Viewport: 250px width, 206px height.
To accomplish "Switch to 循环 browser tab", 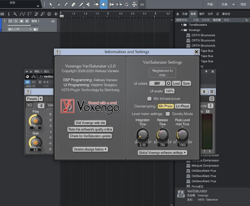I will click(202, 14).
